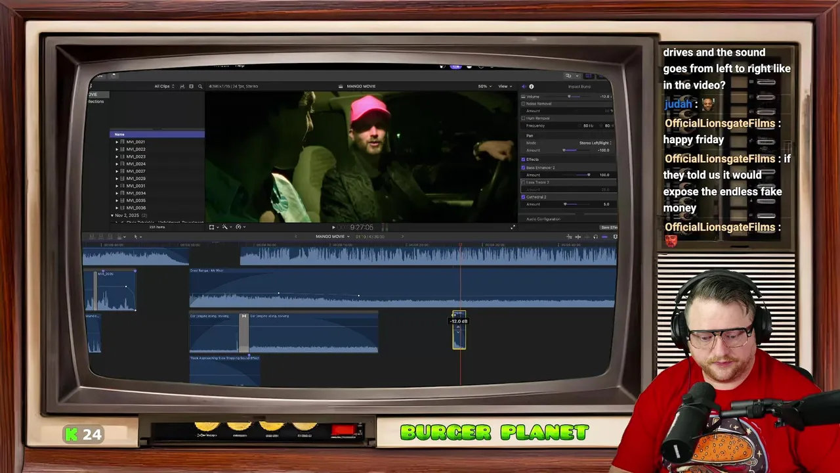840x473 pixels.
Task: Select the 50 Hz hum frequency option
Action: tap(586, 125)
